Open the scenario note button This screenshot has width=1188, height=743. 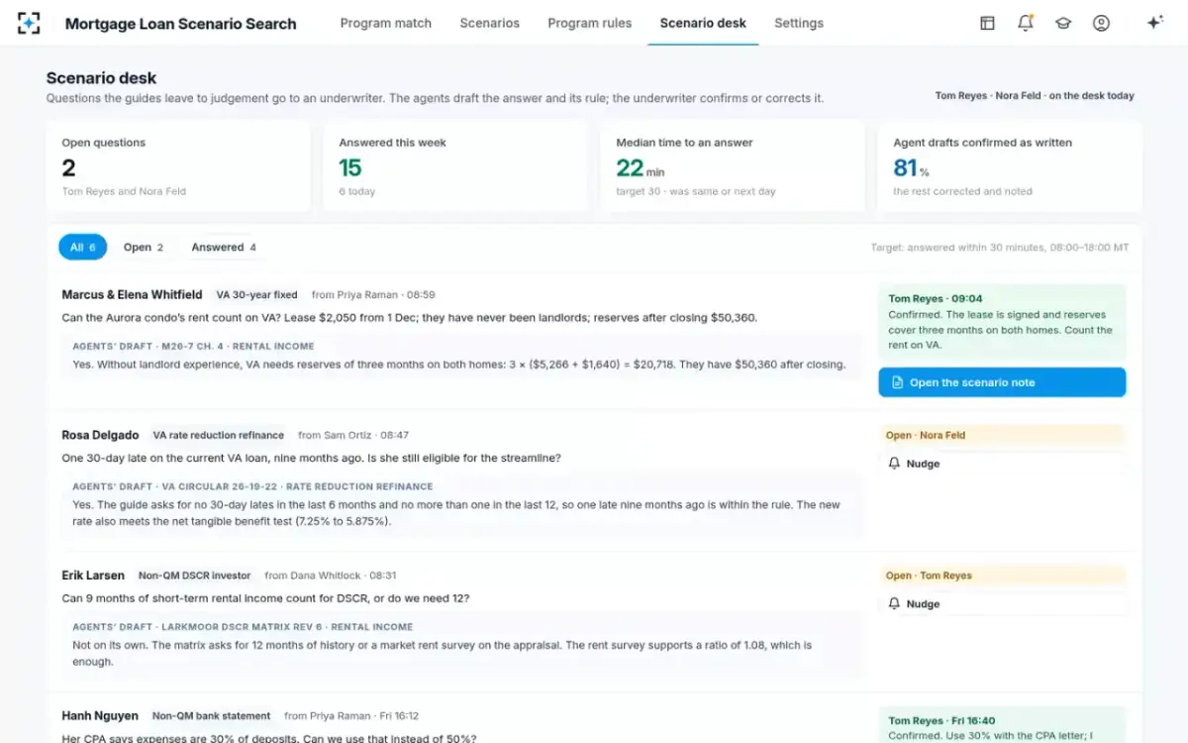click(1002, 382)
